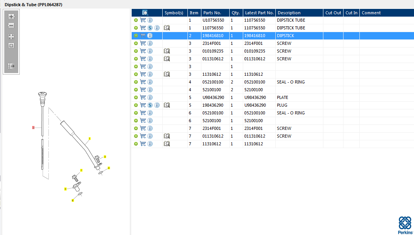Screen dimensions: 414x235
Task: Click the four-squares grid view icon
Action: pos(11,37)
